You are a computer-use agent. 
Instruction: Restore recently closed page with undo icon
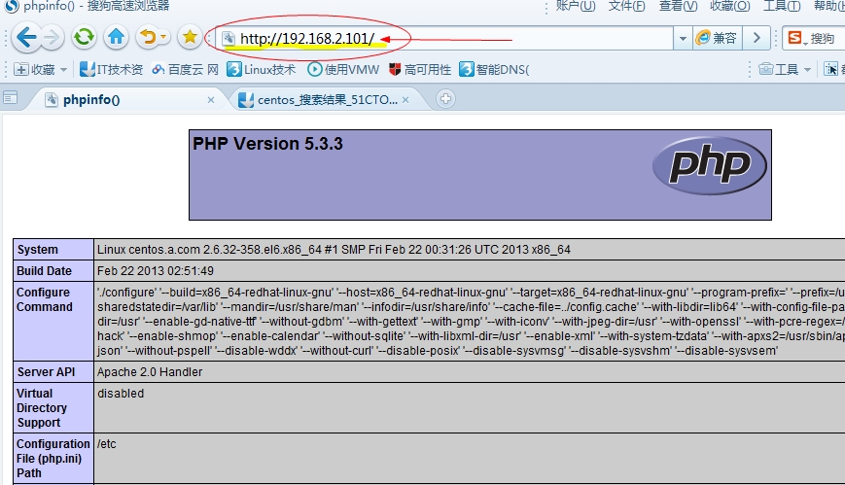(149, 37)
